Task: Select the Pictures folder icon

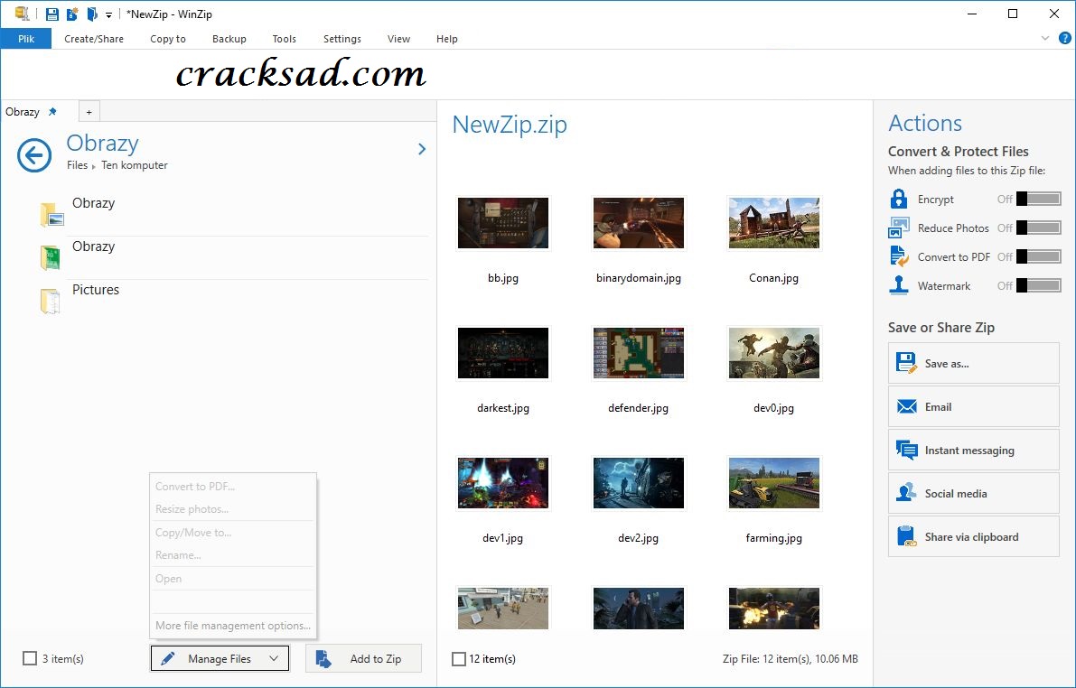Action: 50,302
